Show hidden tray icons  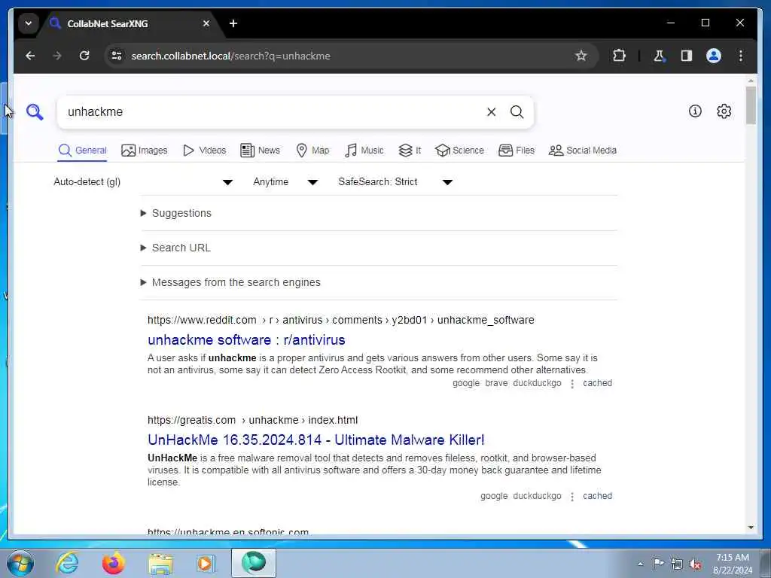pos(640,564)
